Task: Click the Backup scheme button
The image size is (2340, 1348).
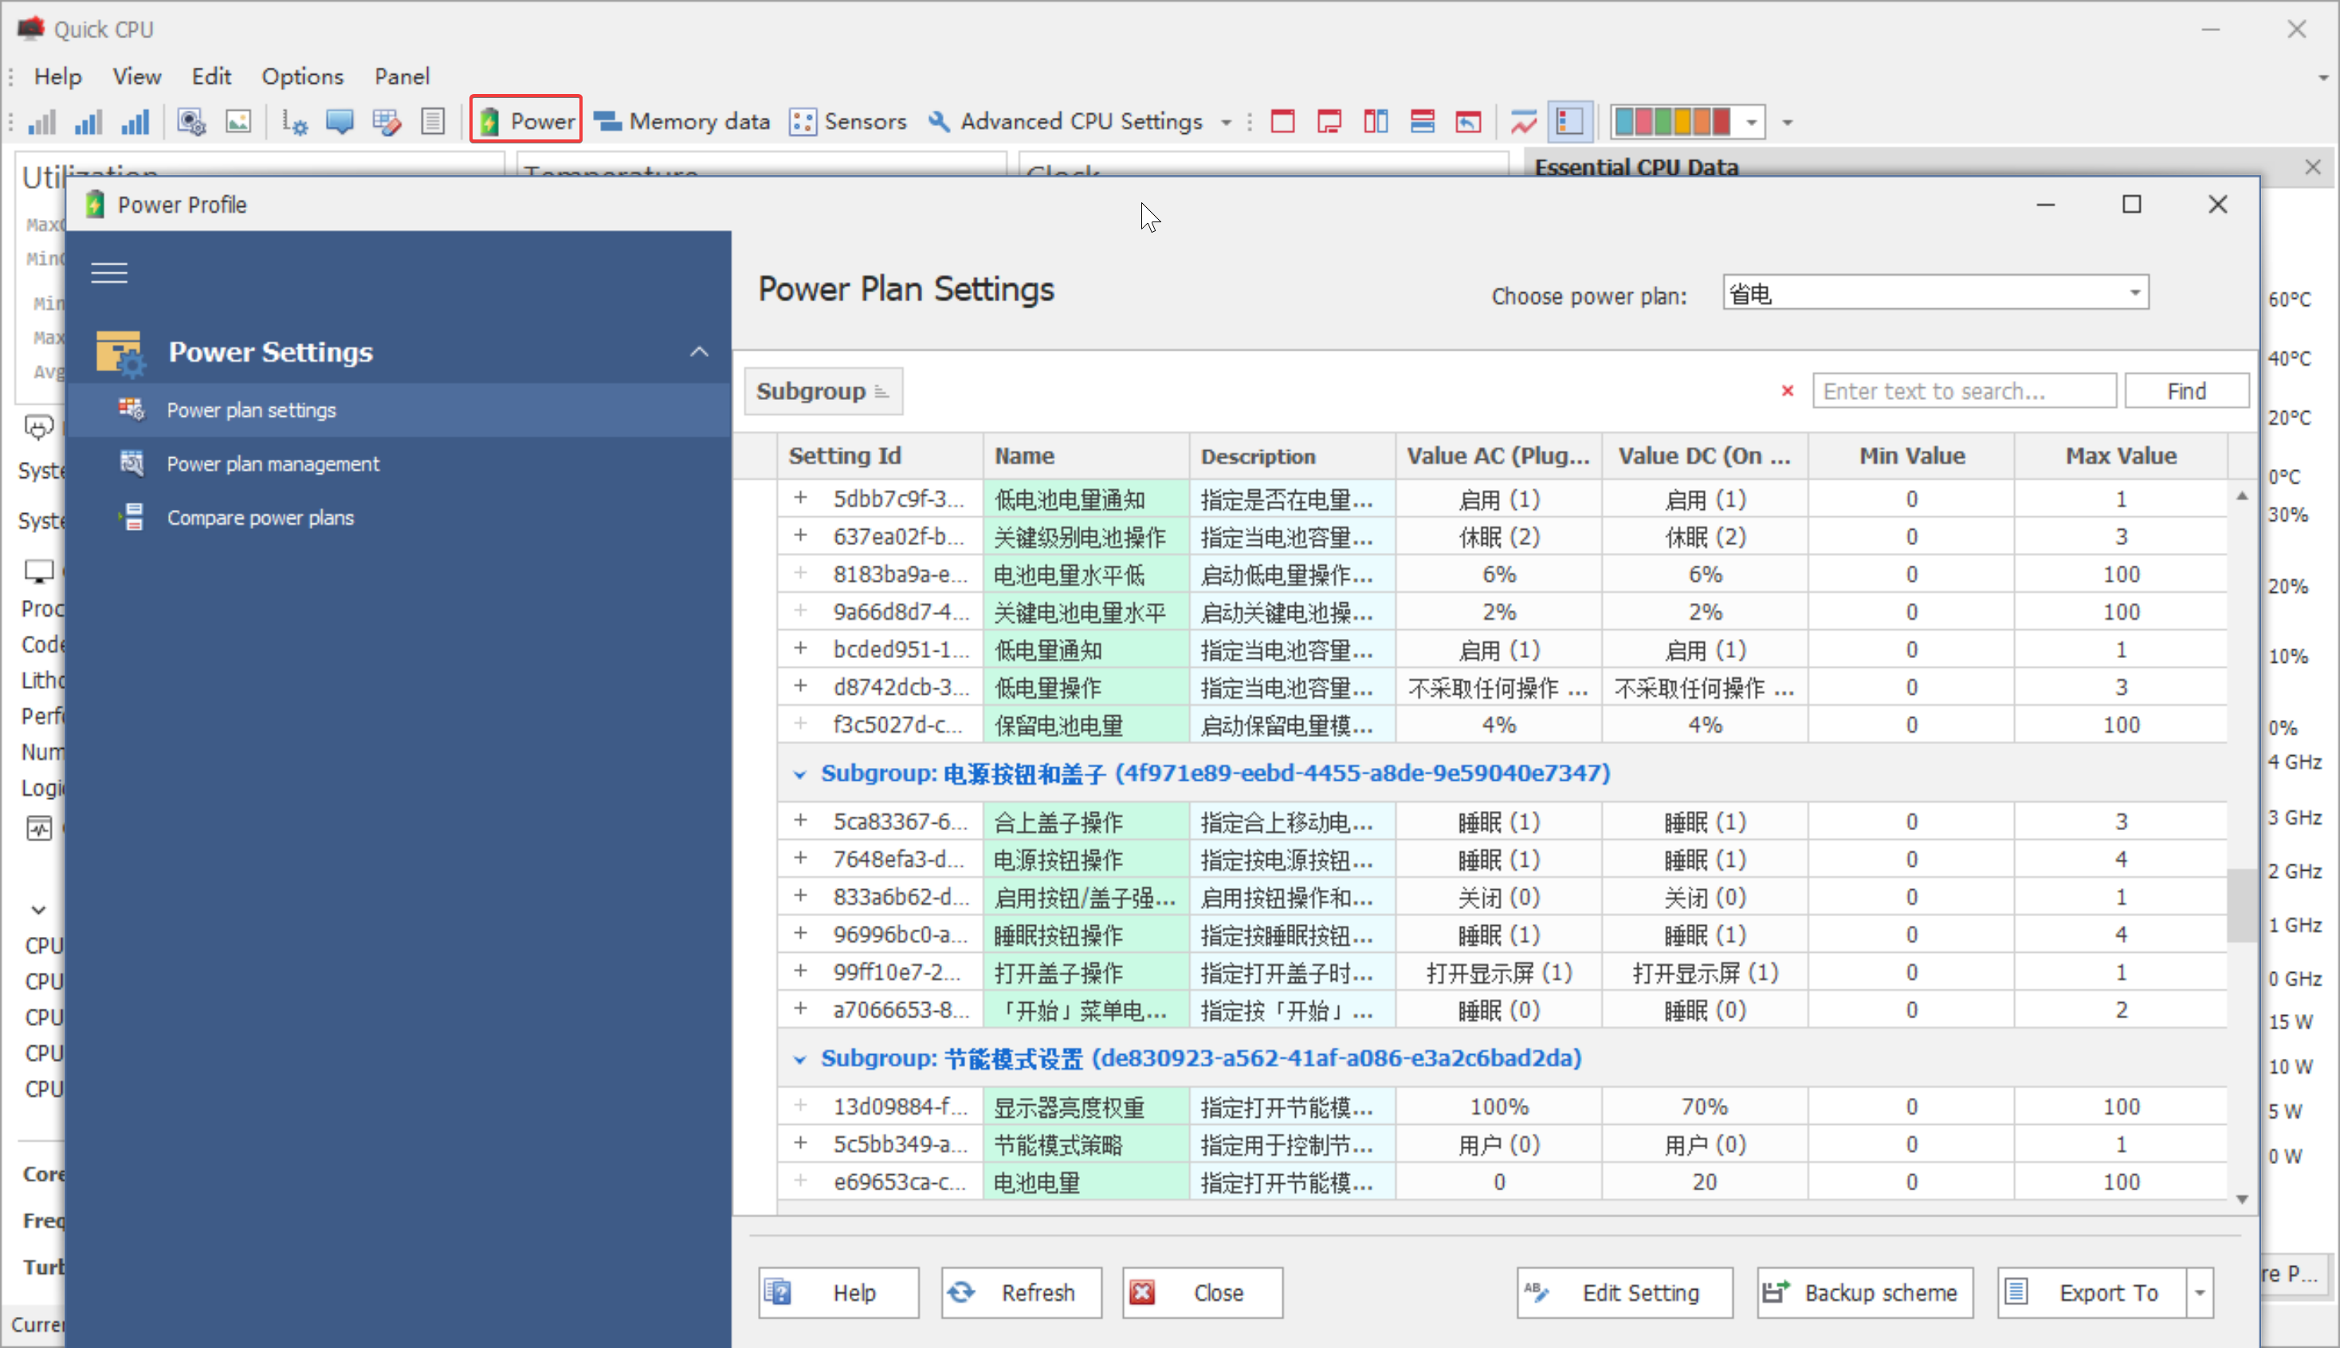Action: pyautogui.click(x=1864, y=1292)
